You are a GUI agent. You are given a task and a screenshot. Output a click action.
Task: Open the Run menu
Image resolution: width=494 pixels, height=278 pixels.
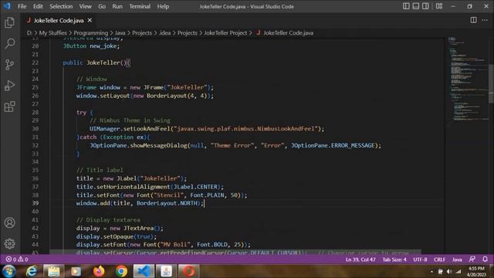[117, 6]
